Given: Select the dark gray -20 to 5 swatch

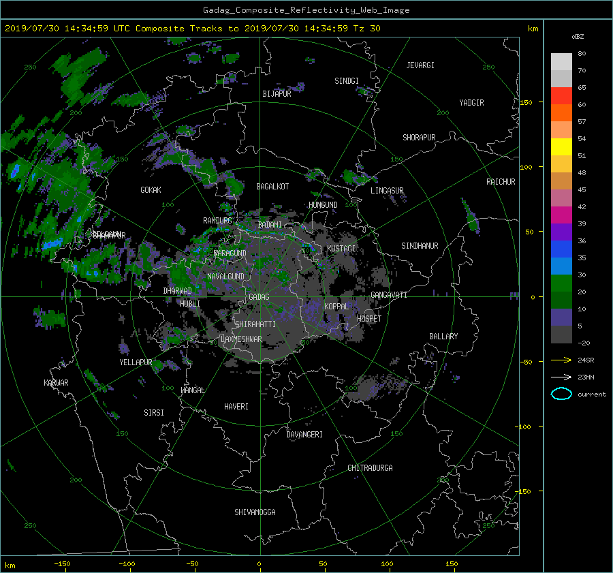Looking at the screenshot, I should [561, 334].
